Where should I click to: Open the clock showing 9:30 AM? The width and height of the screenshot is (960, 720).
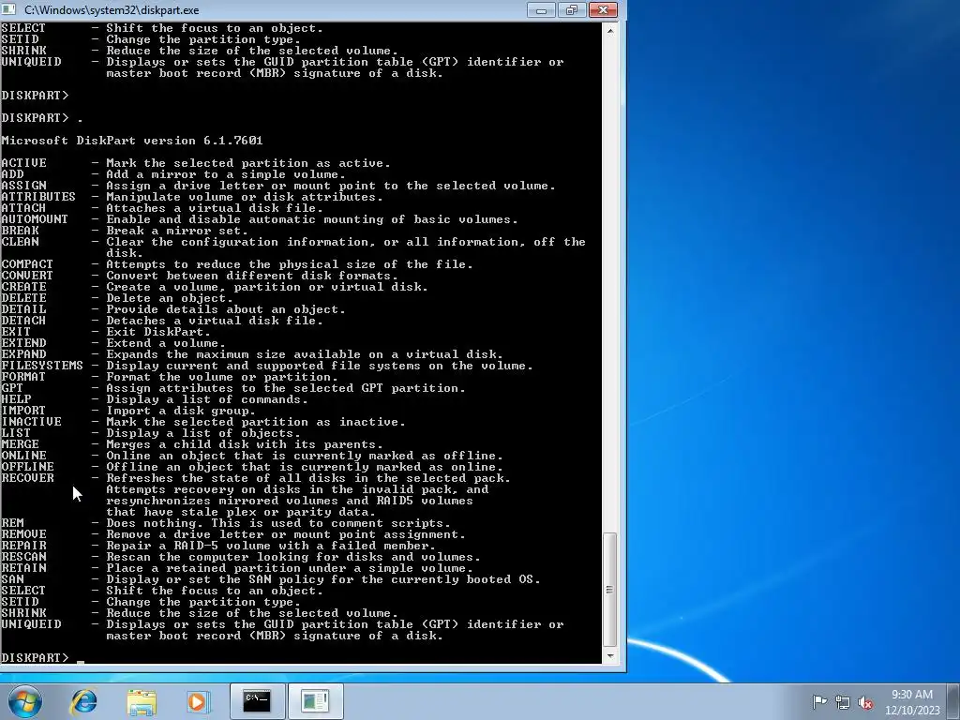(x=911, y=701)
